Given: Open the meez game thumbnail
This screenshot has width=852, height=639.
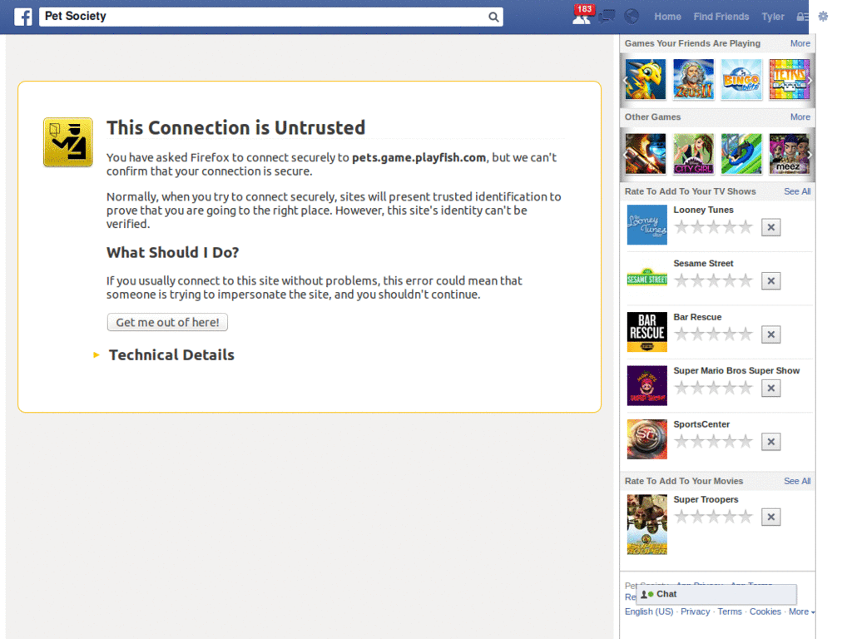Looking at the screenshot, I should pyautogui.click(x=789, y=154).
